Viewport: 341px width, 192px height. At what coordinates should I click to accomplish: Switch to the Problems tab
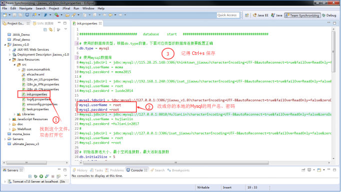click(115, 170)
